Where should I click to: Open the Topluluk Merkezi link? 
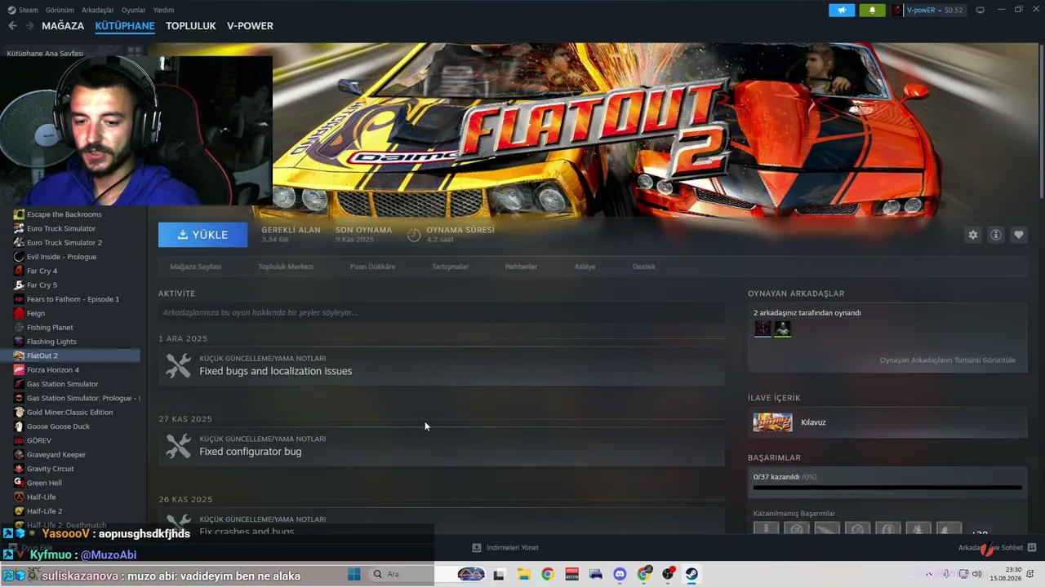pos(286,267)
